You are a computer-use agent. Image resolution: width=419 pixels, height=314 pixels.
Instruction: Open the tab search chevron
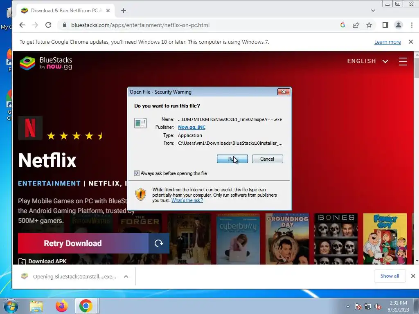click(373, 11)
